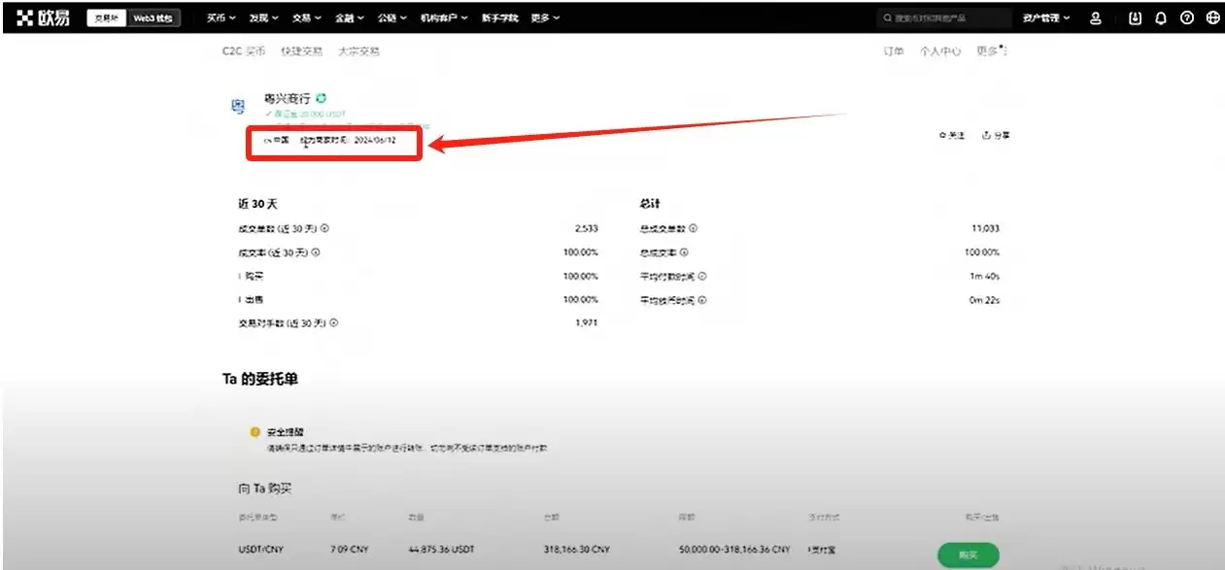Open the profile account icon

[1095, 17]
